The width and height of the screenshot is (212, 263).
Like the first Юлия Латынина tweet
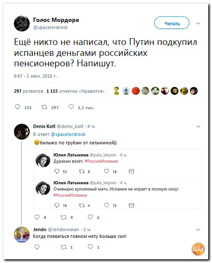pos(107,171)
